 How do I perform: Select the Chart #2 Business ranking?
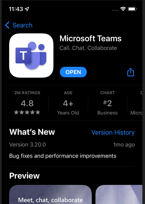point(108,103)
